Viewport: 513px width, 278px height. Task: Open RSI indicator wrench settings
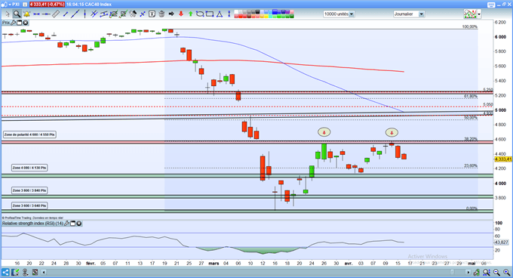pos(66,224)
